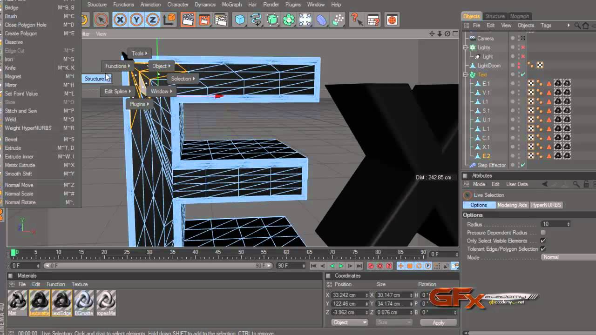This screenshot has width=596, height=335.
Task: Toggle Rotation keyframe recording icon
Action: pos(419,266)
